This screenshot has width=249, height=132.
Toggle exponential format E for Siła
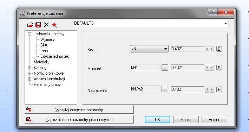point(219,49)
